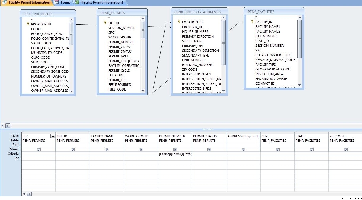Click the key icon beside PROPERTY_ID
The height and width of the screenshot is (200, 362).
coord(28,24)
